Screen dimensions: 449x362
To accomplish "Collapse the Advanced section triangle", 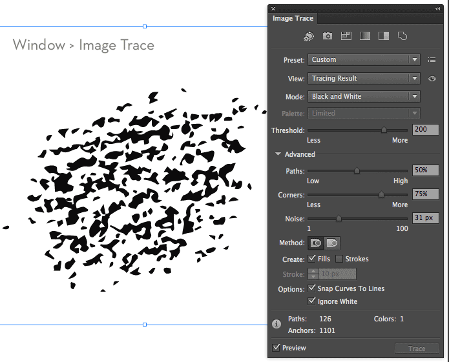I will coord(278,154).
